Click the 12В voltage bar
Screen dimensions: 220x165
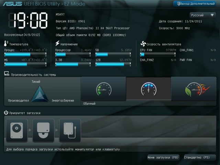pyautogui.click(x=113, y=64)
